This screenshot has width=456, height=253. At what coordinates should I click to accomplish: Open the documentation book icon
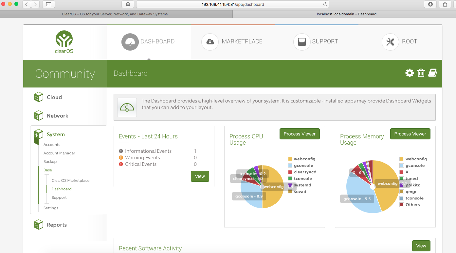[x=432, y=73]
